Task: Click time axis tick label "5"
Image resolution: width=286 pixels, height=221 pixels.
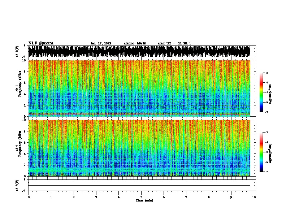Action: pos(141,197)
